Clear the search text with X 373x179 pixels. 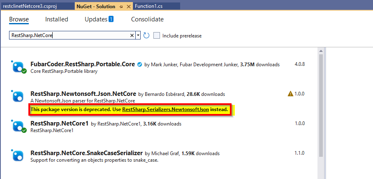(132, 35)
